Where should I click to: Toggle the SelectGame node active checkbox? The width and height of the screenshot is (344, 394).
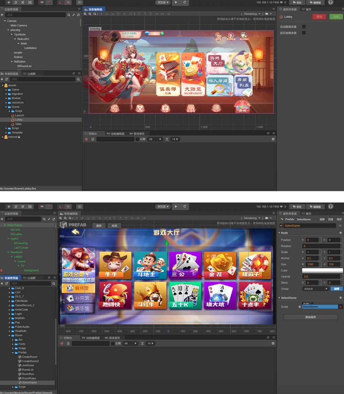[x=281, y=226]
